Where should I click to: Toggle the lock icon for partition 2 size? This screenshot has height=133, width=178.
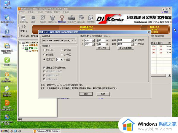pyautogui.click(x=97, y=44)
